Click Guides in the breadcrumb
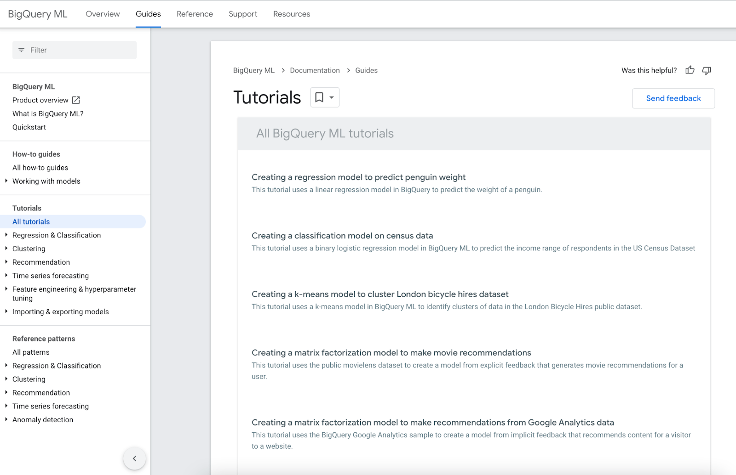Image resolution: width=736 pixels, height=475 pixels. click(x=366, y=70)
